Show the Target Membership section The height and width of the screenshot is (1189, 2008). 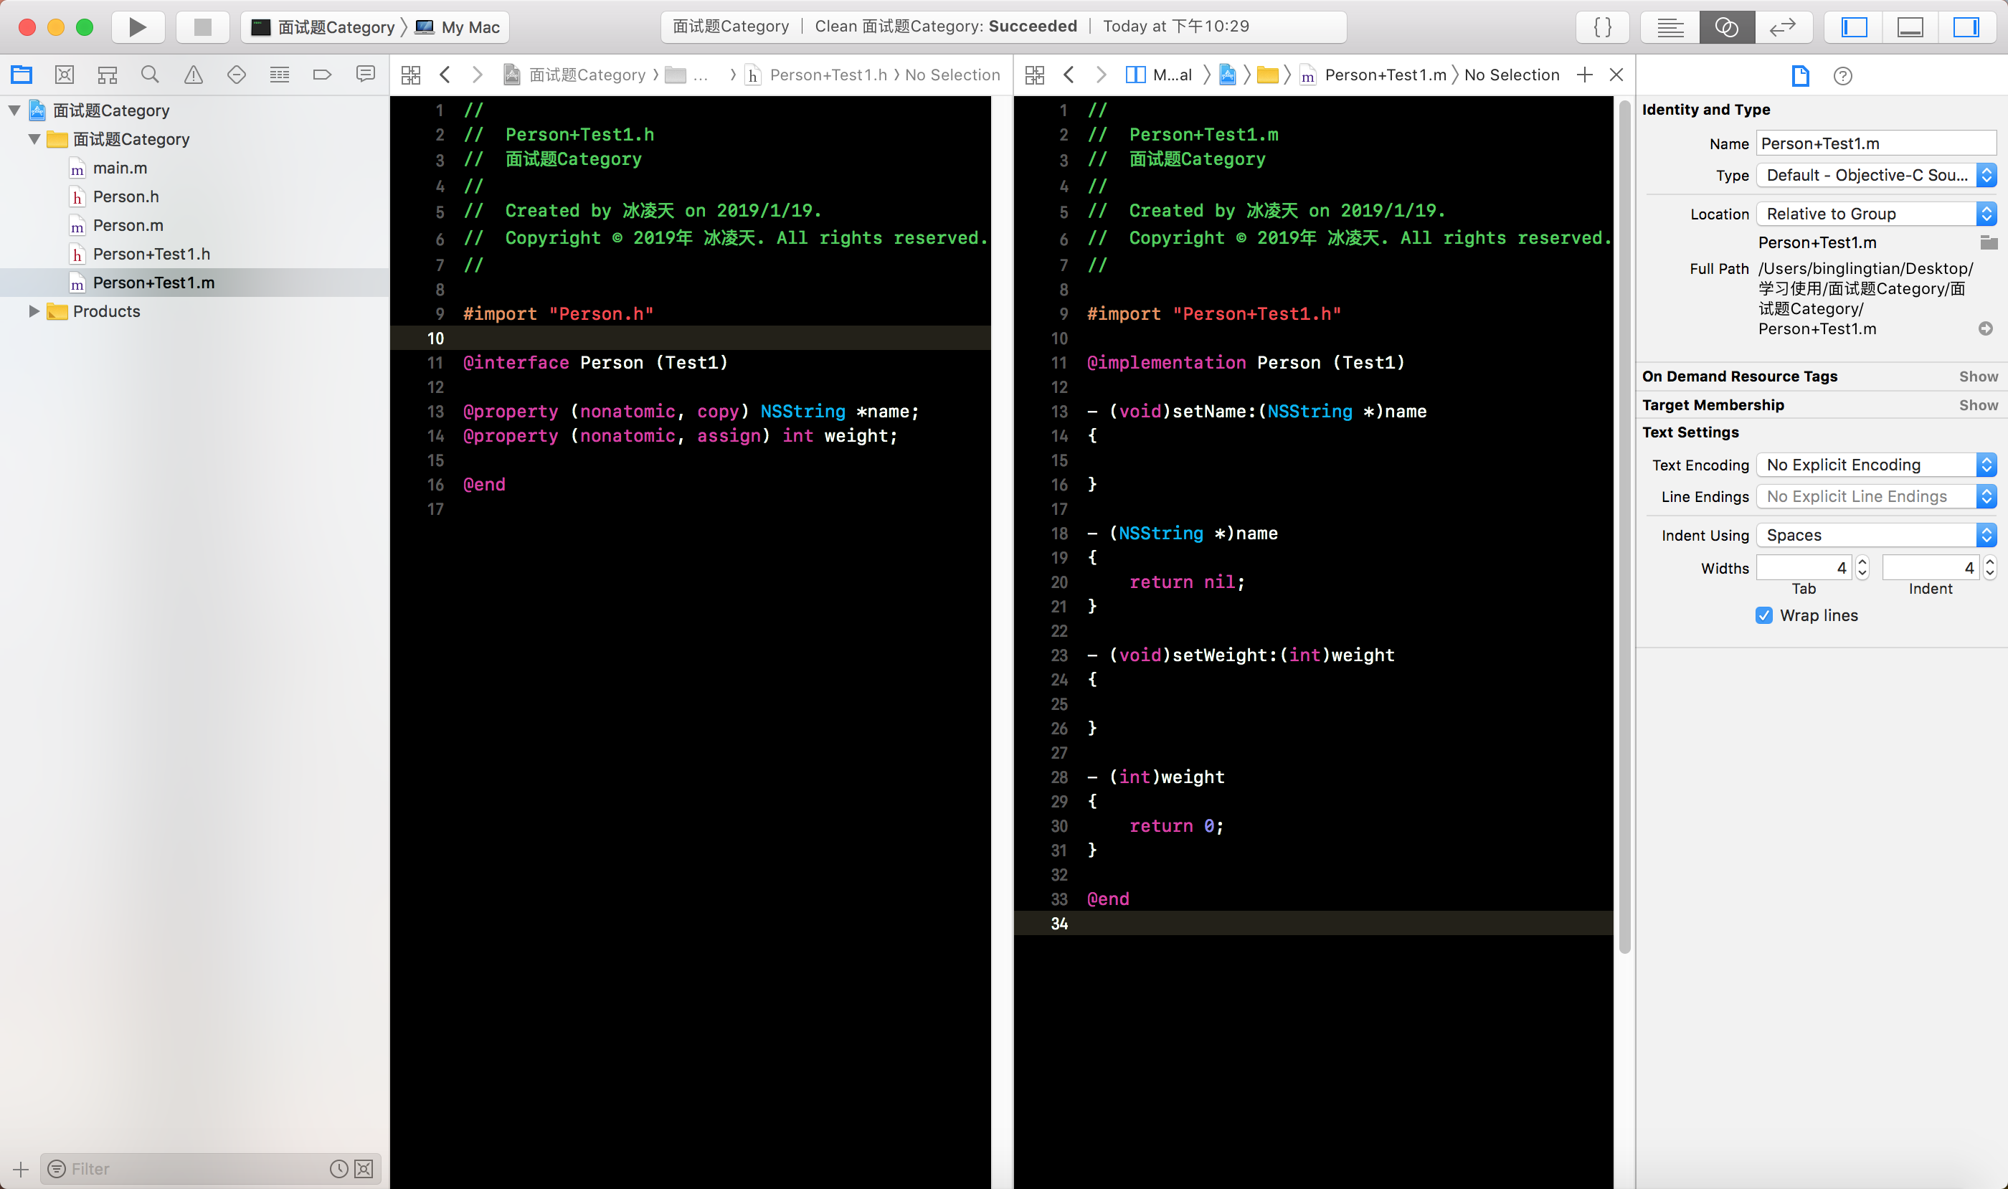coord(1978,404)
